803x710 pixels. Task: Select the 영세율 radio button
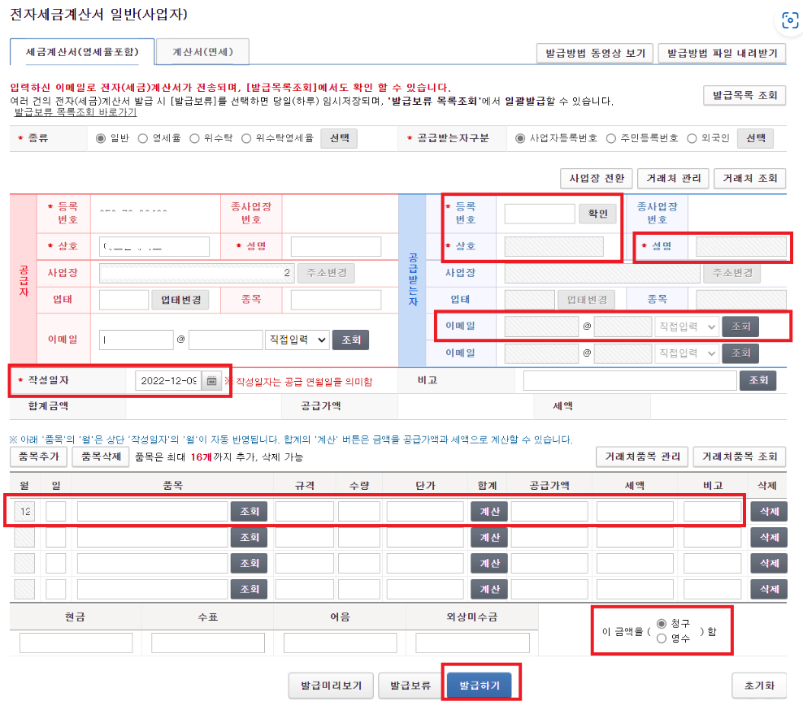[x=143, y=138]
